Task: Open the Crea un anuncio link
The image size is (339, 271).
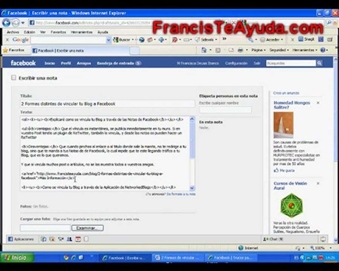Action: point(286,93)
